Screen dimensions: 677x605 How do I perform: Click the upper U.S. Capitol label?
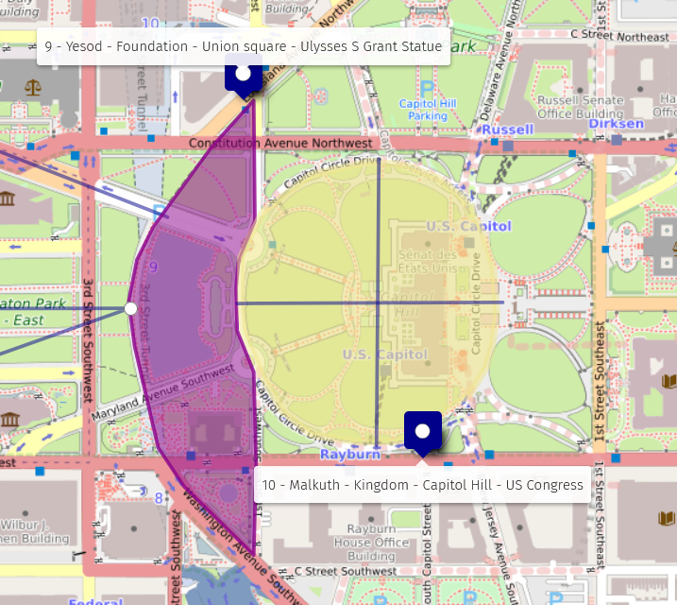[x=468, y=226]
